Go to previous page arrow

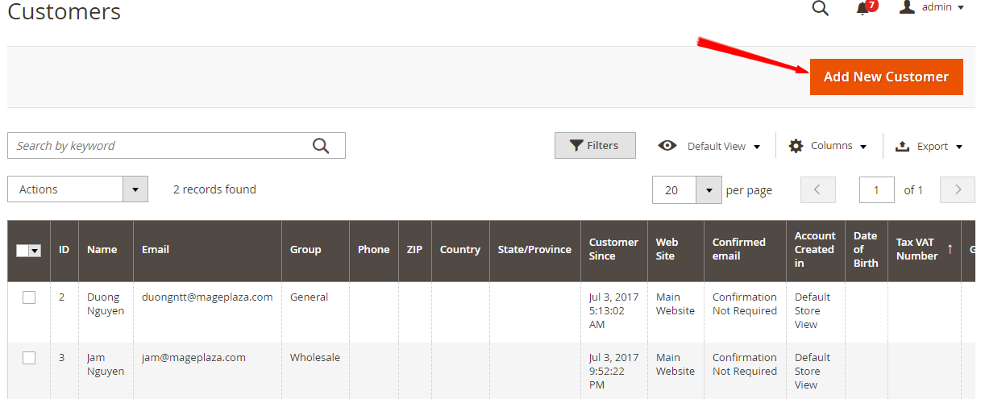point(818,189)
